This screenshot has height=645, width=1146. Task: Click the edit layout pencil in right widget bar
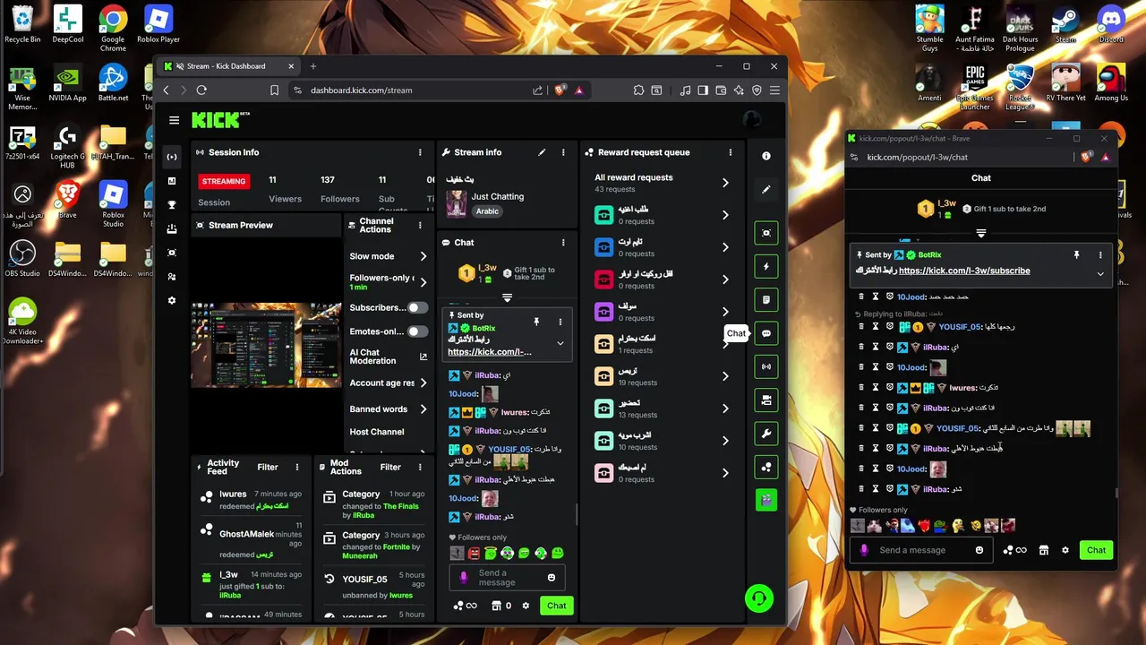click(766, 190)
